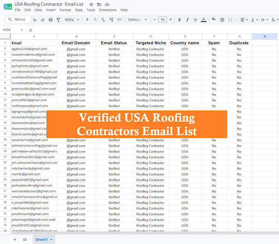The image size is (279, 244).
Task: Open the fill color bucket
Action: (x=214, y=19)
